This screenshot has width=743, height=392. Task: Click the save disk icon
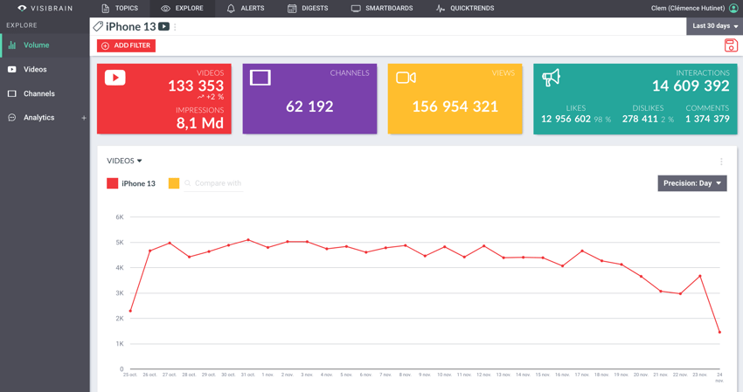coord(731,45)
